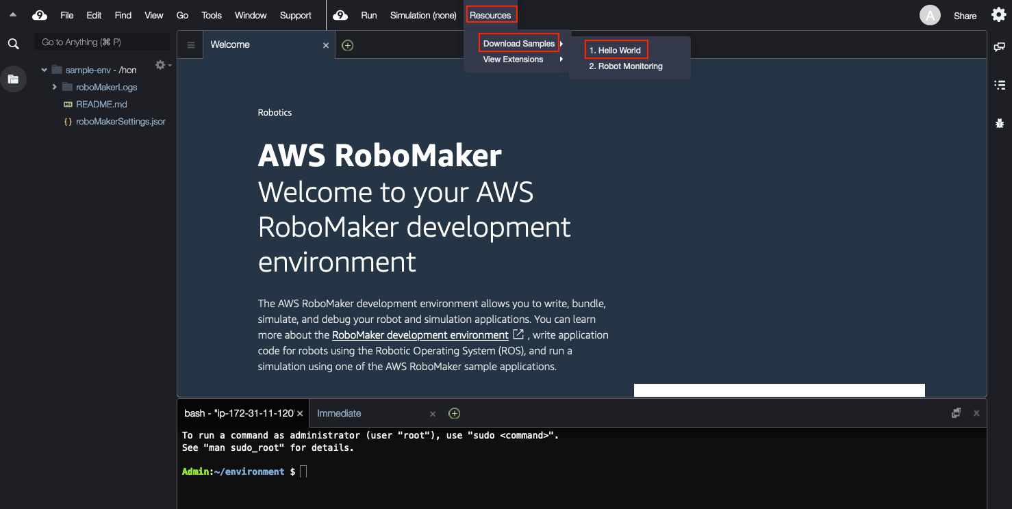This screenshot has width=1012, height=509.
Task: Select the sample-env root folder
Action: 101,70
